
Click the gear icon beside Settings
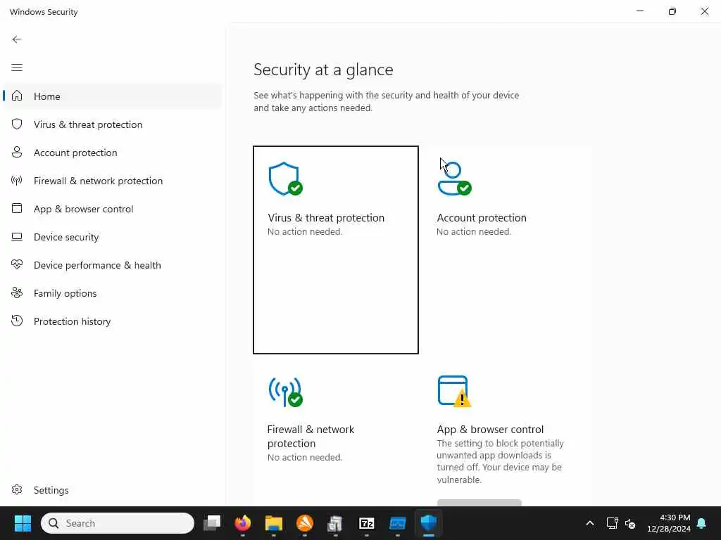pyautogui.click(x=17, y=489)
